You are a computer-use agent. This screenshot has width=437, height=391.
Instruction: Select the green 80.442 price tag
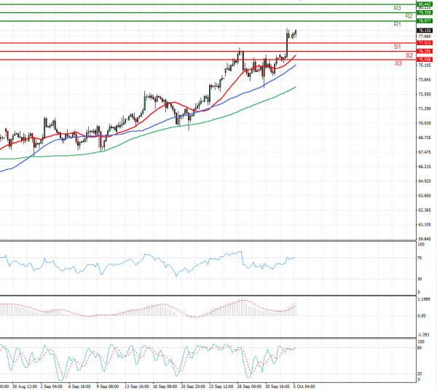[425, 4]
